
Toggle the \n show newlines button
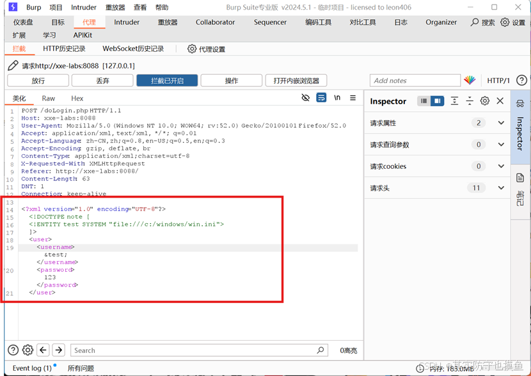[337, 98]
